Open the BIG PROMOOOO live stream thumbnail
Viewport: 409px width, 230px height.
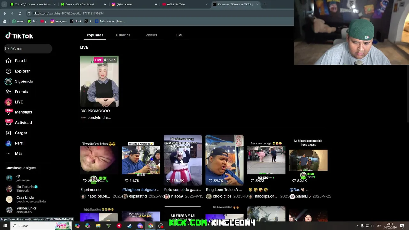[x=99, y=81]
